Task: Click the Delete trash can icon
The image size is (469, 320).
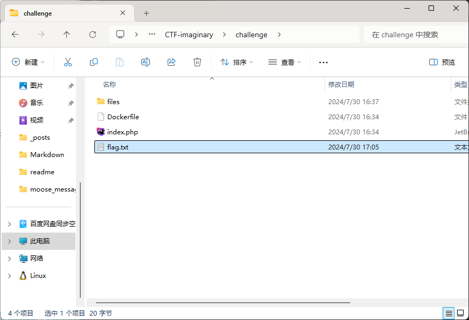Action: 197,62
